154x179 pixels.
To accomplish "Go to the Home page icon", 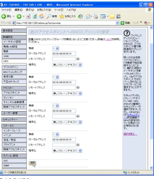I will pos(41,16).
